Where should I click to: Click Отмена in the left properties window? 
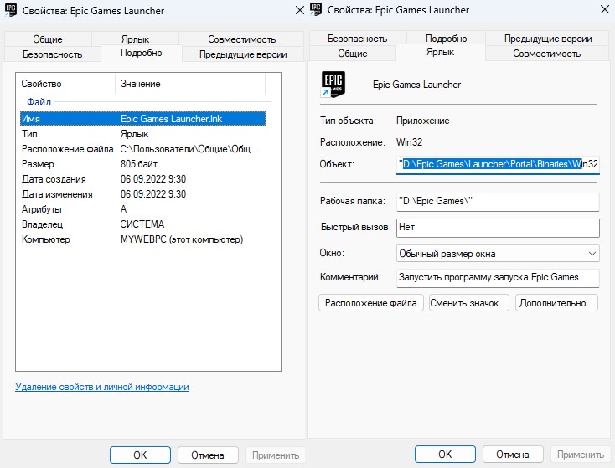point(208,455)
